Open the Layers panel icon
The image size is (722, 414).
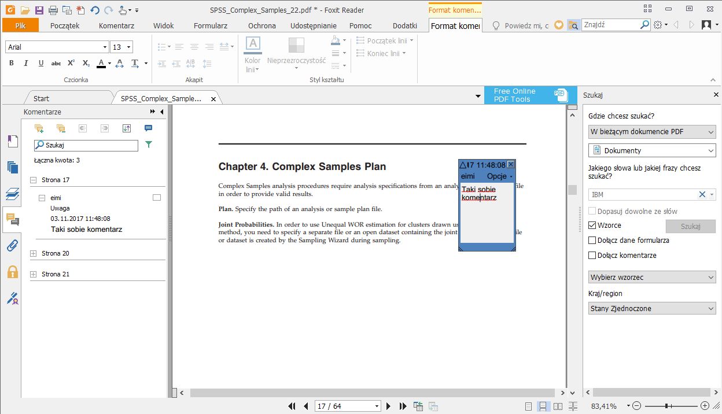click(12, 193)
